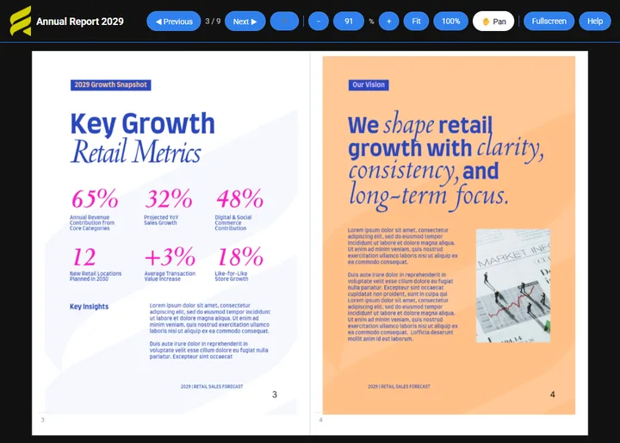Viewport: 620px width, 443px height.
Task: Go to the Previous page
Action: click(174, 22)
